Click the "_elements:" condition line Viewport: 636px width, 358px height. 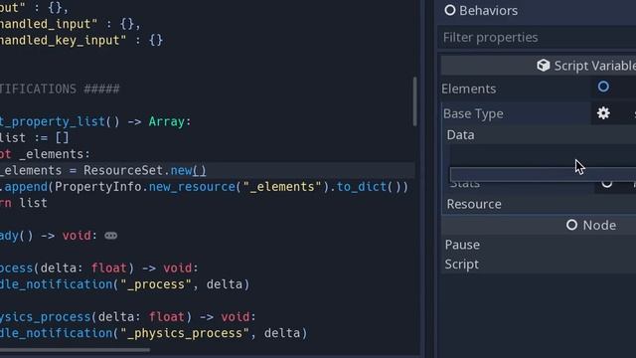pos(45,154)
